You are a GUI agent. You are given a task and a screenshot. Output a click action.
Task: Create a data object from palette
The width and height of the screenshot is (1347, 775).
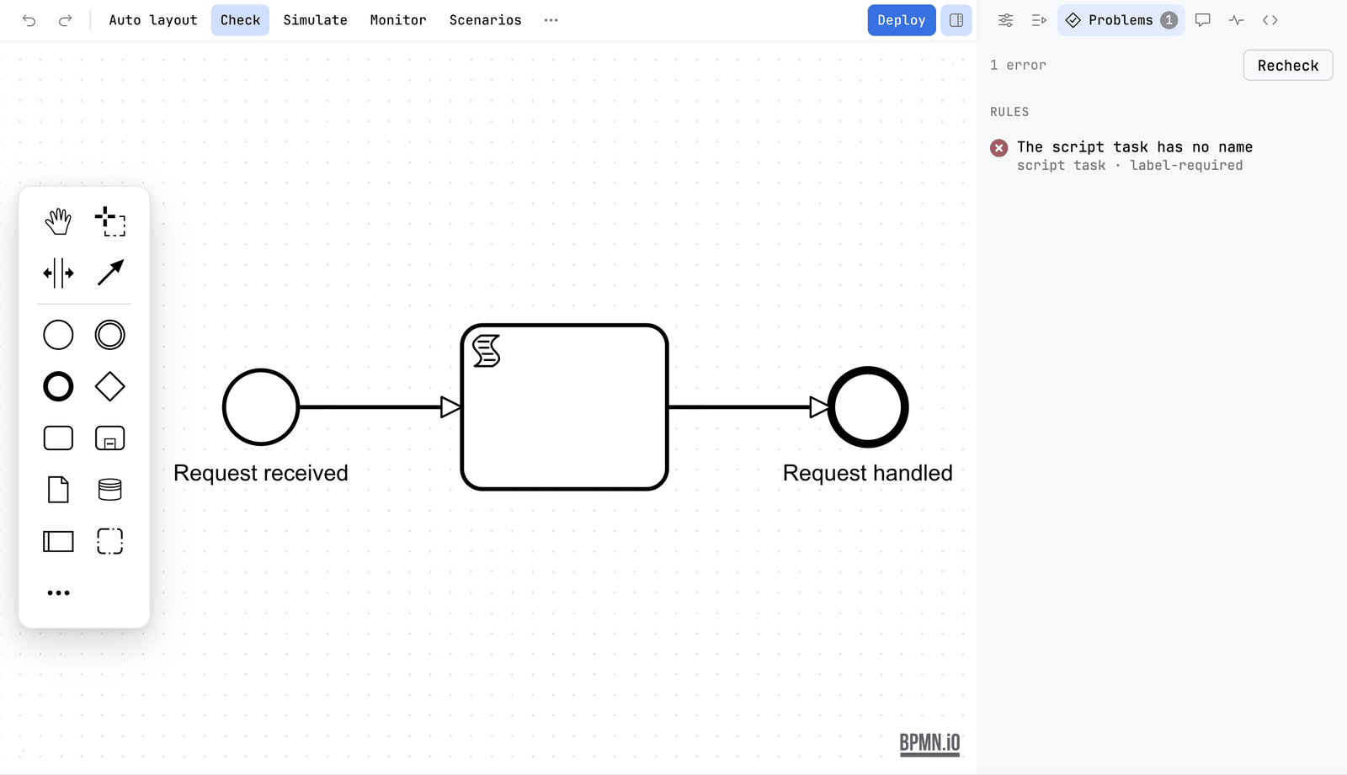coord(58,490)
